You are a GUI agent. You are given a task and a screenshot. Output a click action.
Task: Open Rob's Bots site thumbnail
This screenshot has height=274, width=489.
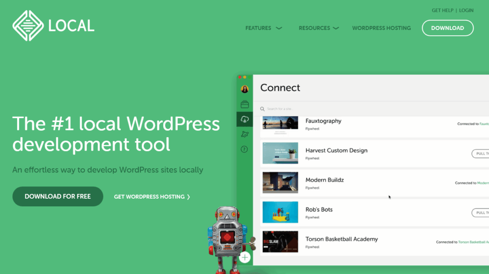(x=280, y=213)
